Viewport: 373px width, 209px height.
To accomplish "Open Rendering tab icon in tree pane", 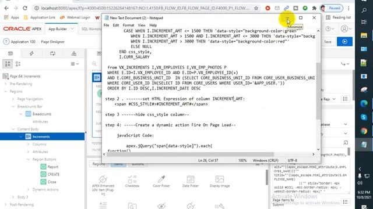I will (10, 53).
